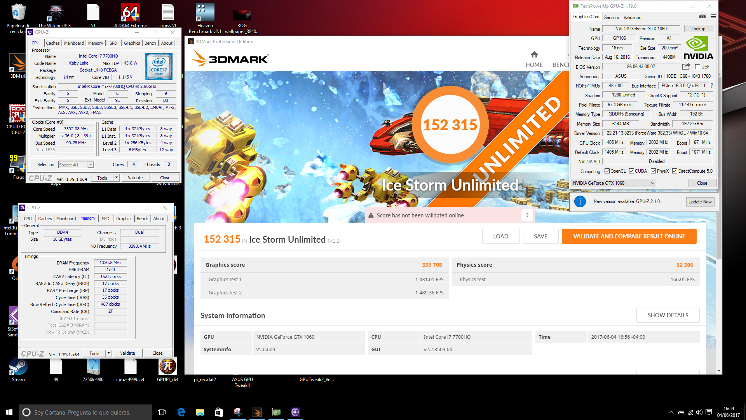Click the Physics score value 52 306
The height and width of the screenshot is (420, 746).
pos(685,265)
